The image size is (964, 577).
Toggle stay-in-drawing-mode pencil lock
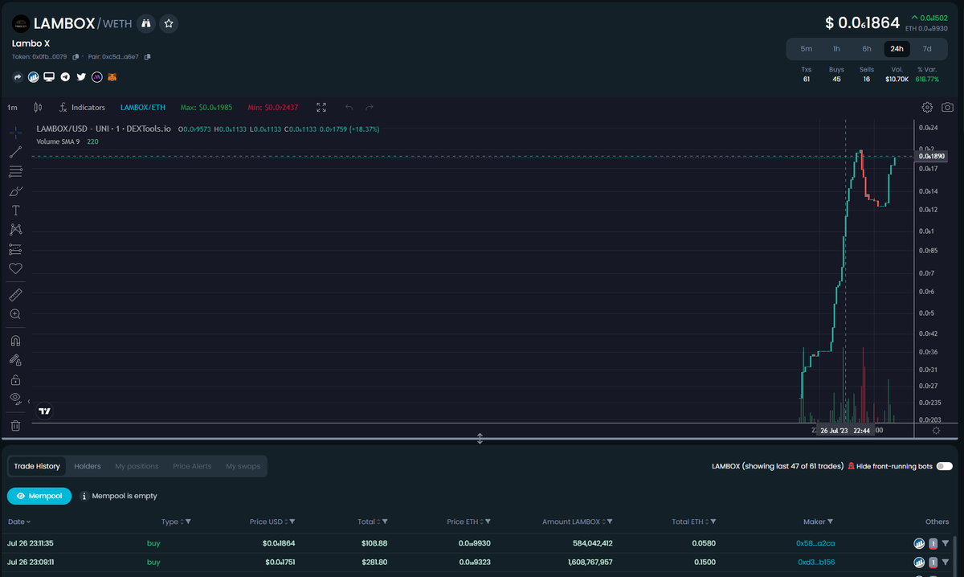coord(15,360)
